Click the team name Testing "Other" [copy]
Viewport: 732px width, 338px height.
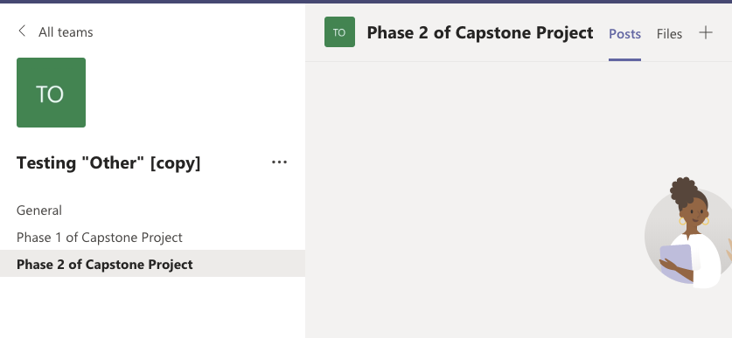coord(108,163)
